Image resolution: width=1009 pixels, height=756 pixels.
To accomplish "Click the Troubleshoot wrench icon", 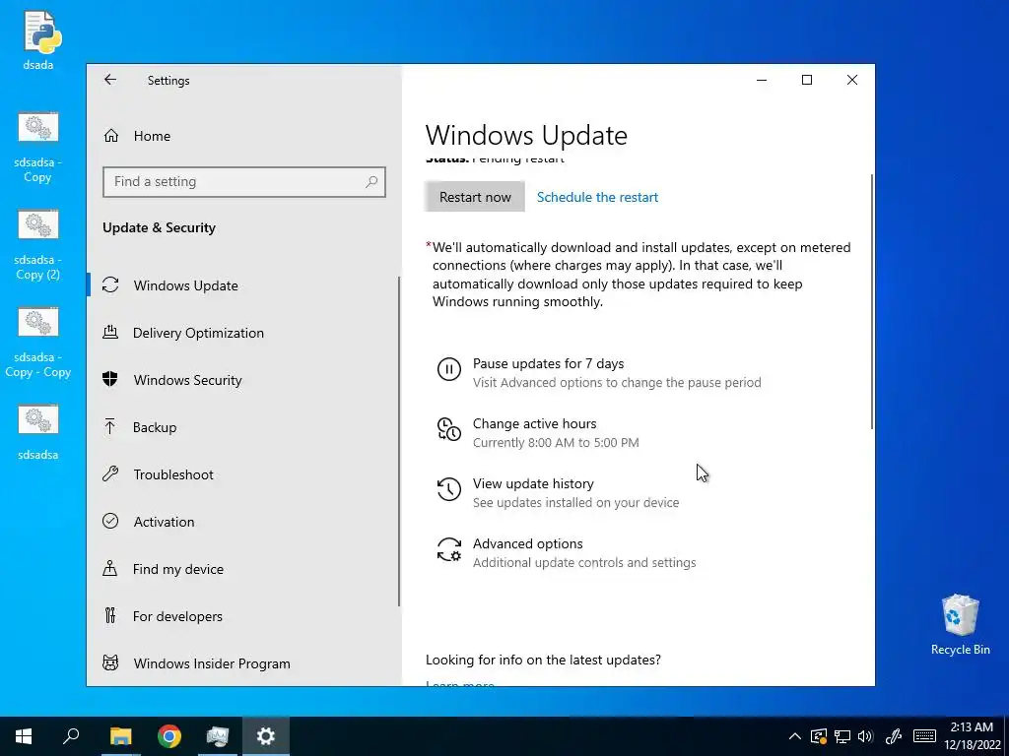I will click(x=110, y=474).
